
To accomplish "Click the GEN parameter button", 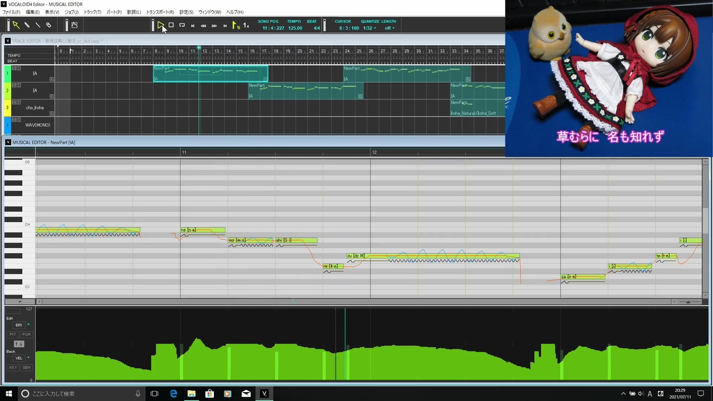I will 26,368.
